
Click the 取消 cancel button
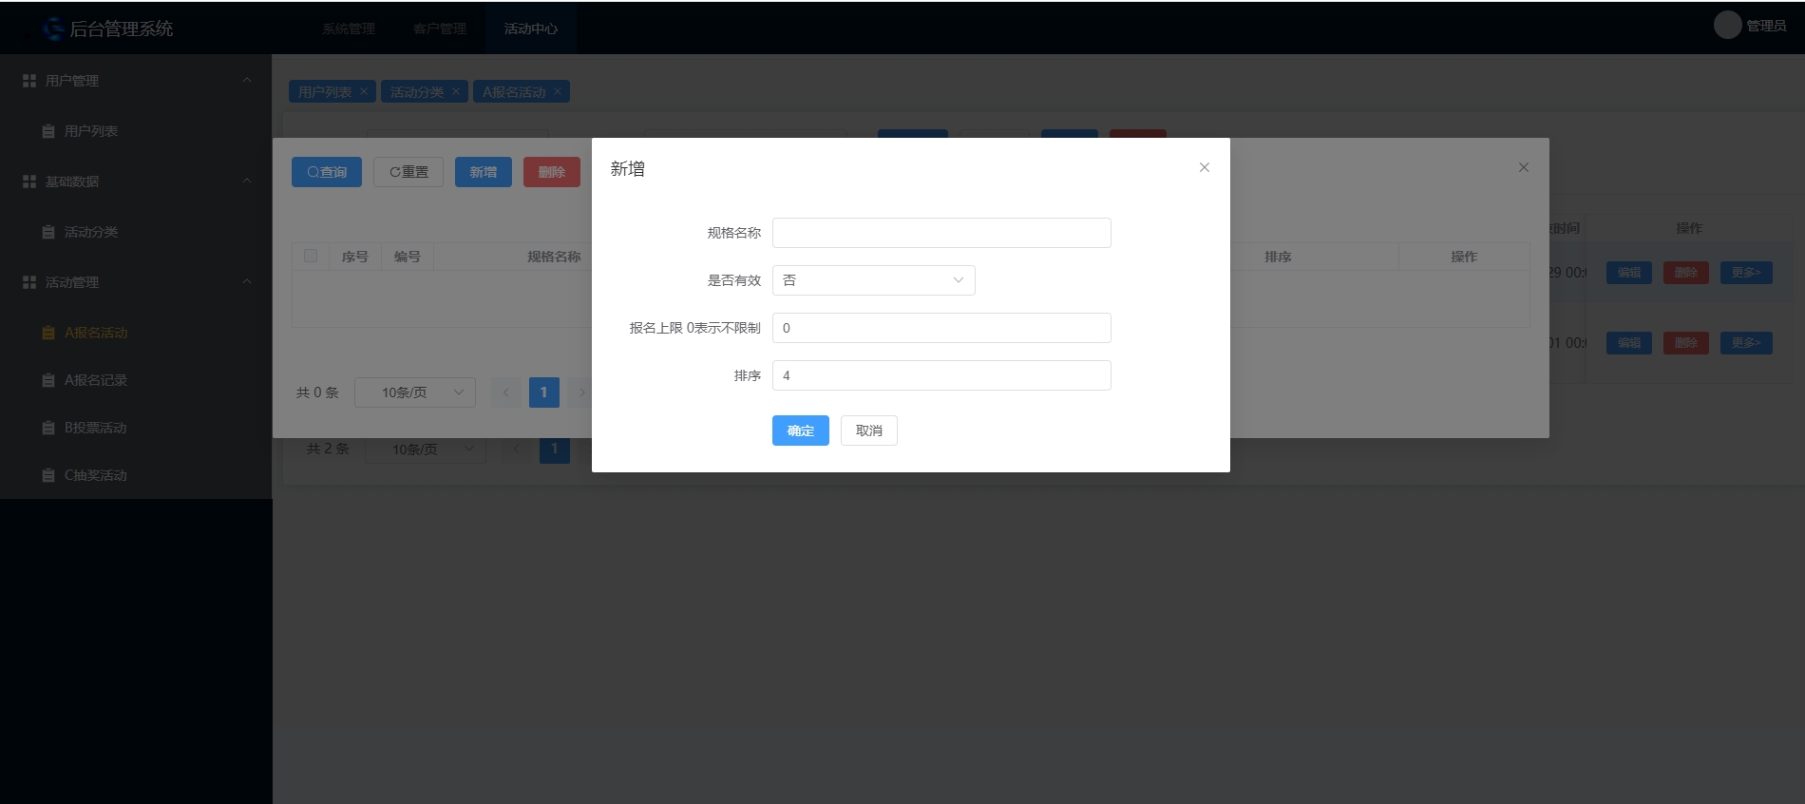868,431
